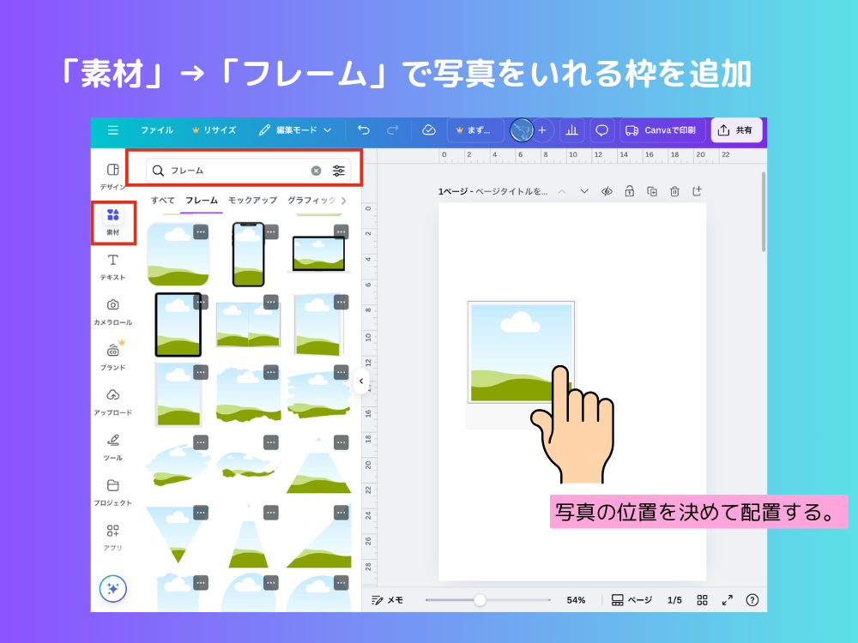Open the search filter options
The image size is (858, 643).
[x=338, y=170]
